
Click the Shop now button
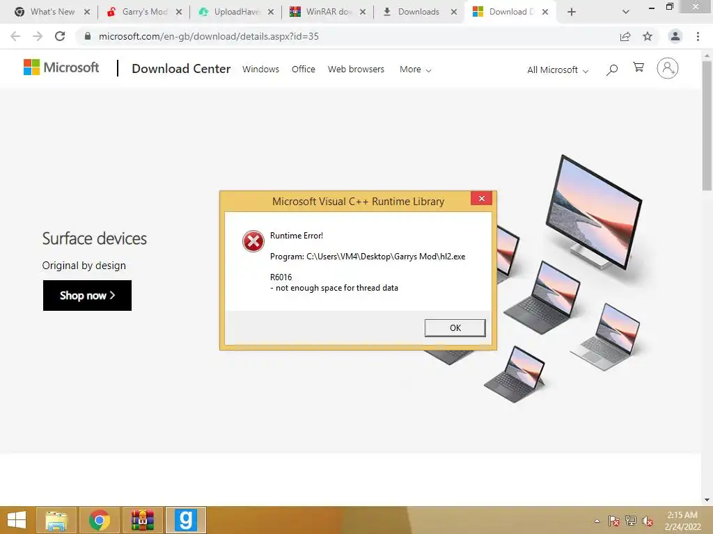87,296
